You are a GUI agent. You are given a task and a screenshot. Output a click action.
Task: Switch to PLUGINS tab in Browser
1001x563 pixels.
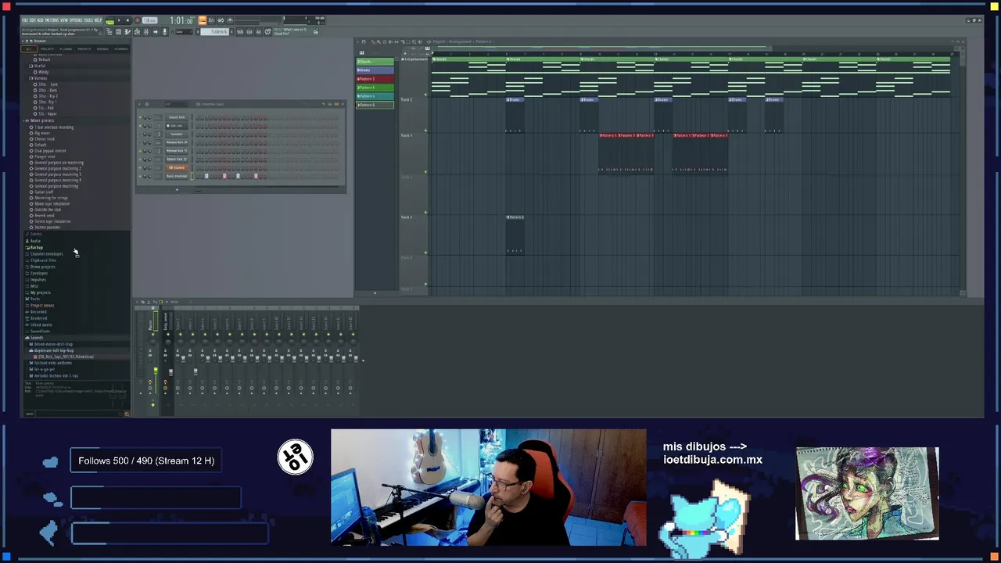(x=66, y=48)
